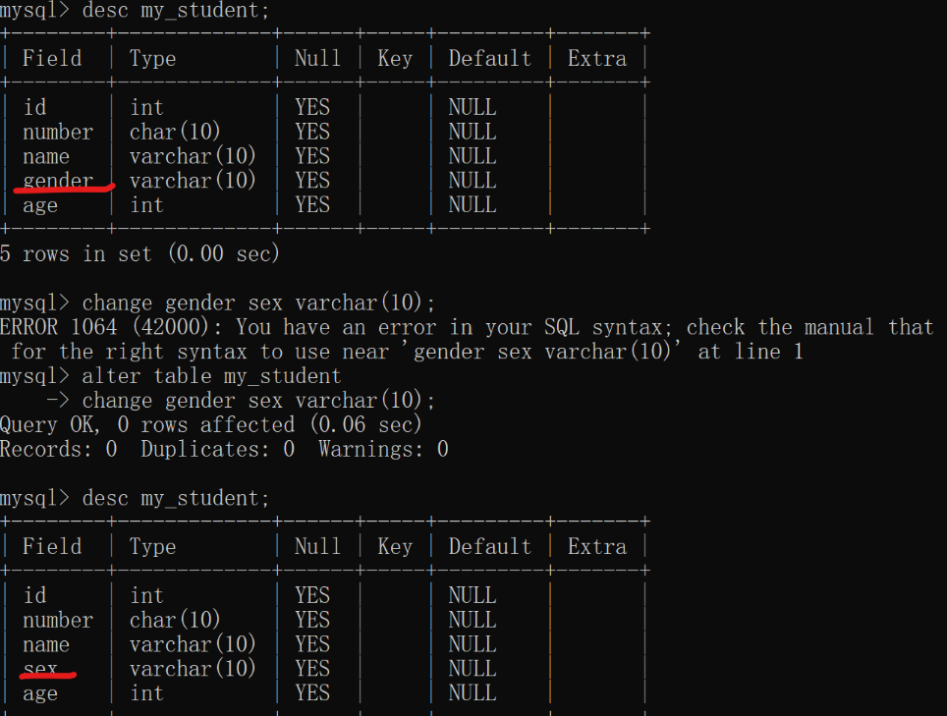Click the failing 'change gender sex varchar(10);' command
This screenshot has width=947, height=716.
(x=258, y=303)
